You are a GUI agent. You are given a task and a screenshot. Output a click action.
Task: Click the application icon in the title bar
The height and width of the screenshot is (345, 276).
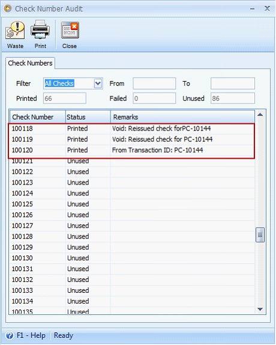(x=7, y=8)
